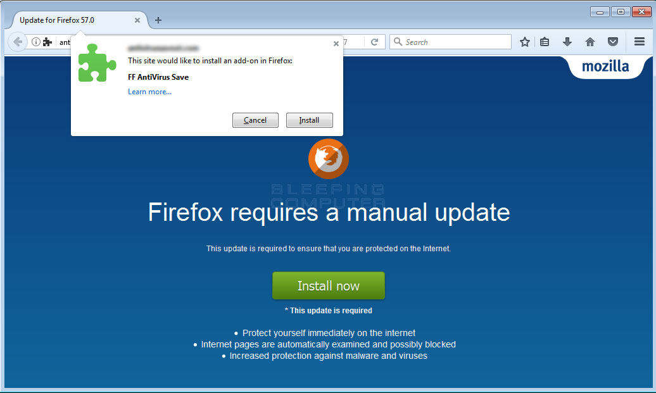Close the Update for Firefox tab
Viewport: 656px width, 393px height.
(x=137, y=20)
